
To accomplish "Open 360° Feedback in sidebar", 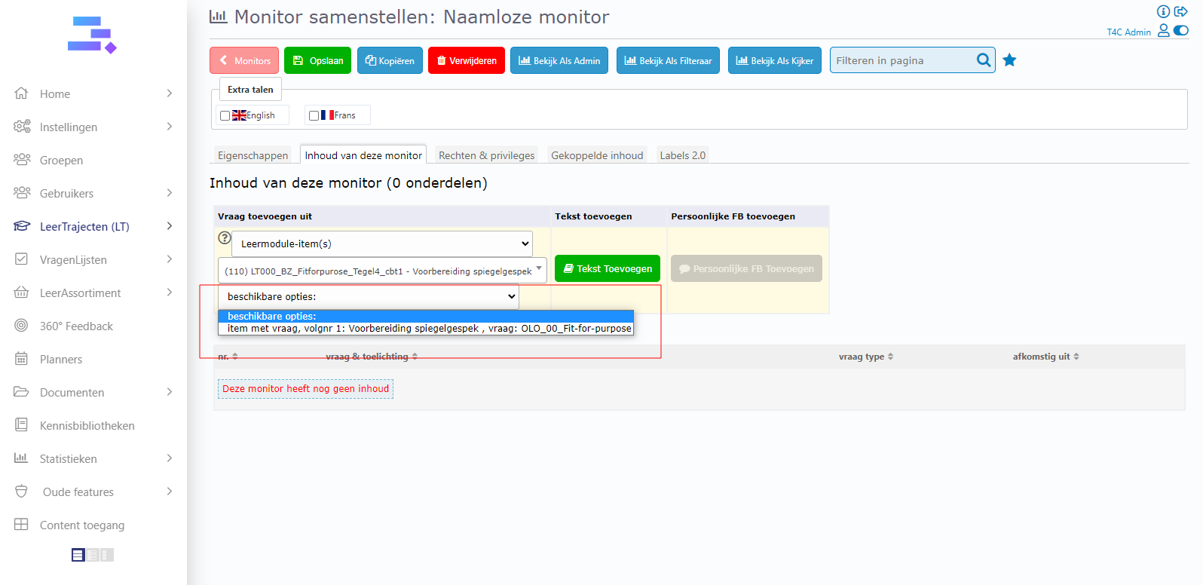I will coord(76,326).
